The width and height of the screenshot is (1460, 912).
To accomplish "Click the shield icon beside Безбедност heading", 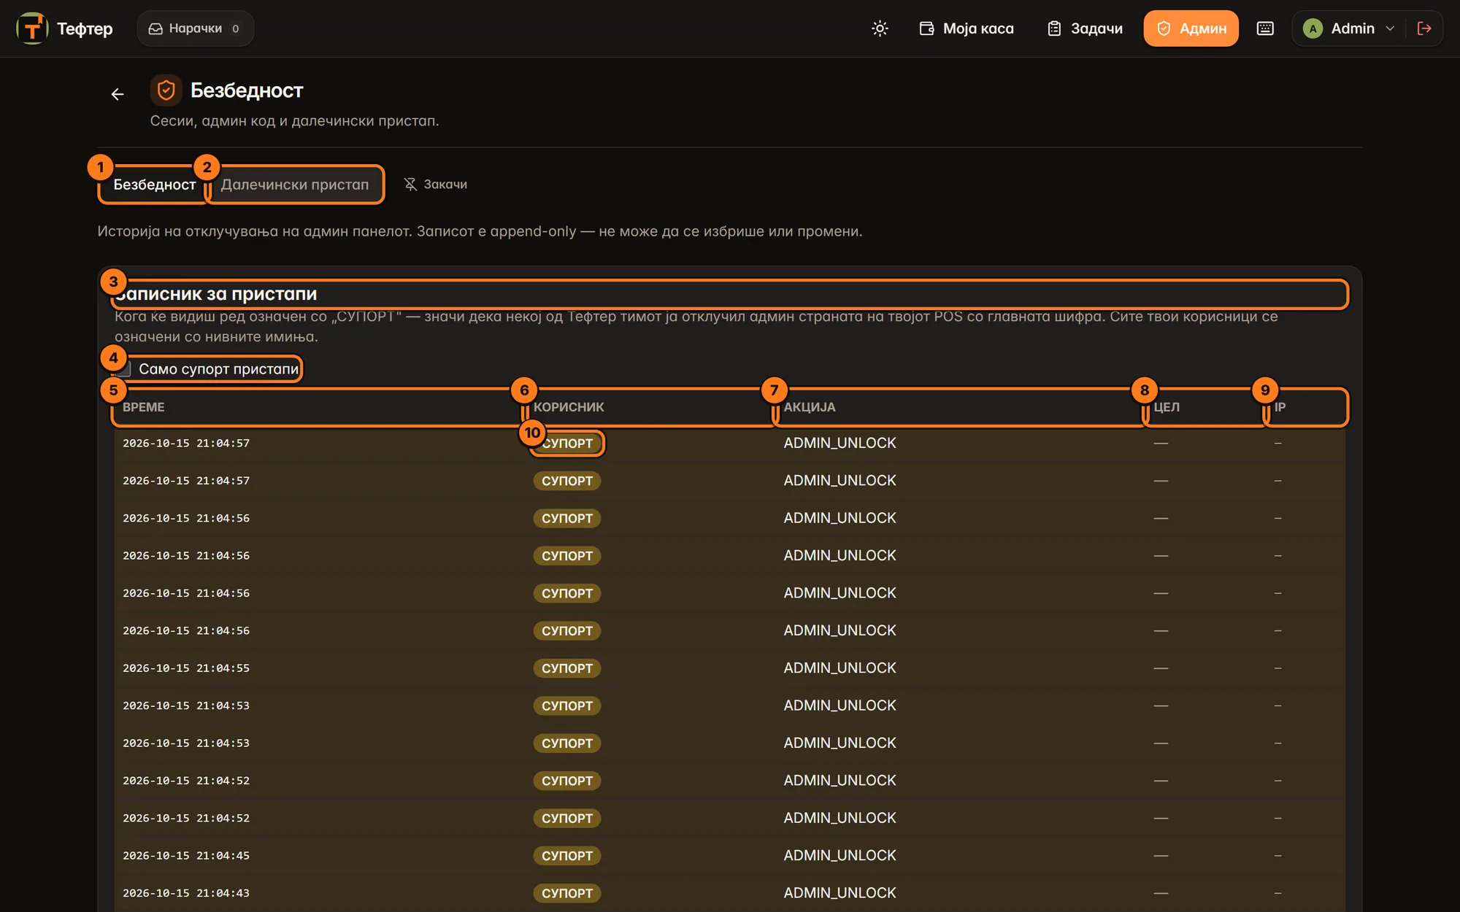I will click(166, 90).
